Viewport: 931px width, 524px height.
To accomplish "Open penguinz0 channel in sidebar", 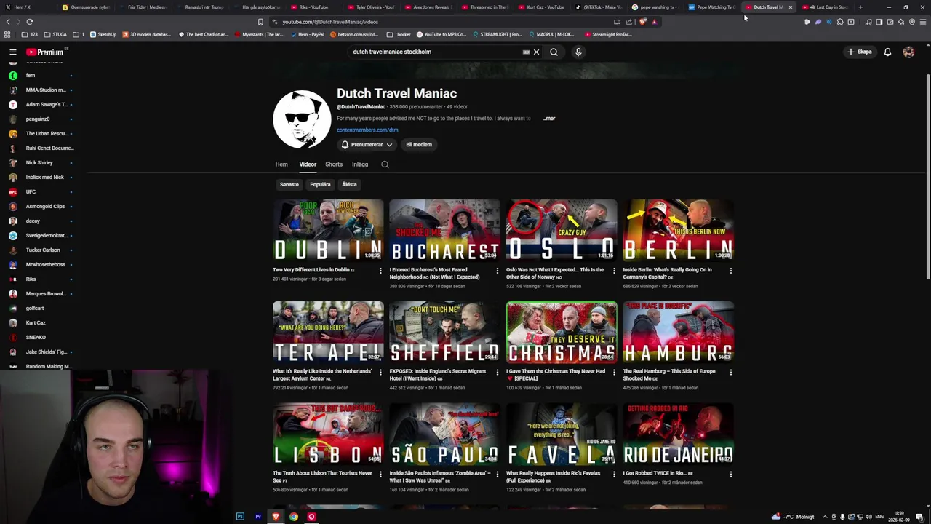I will click(40, 119).
